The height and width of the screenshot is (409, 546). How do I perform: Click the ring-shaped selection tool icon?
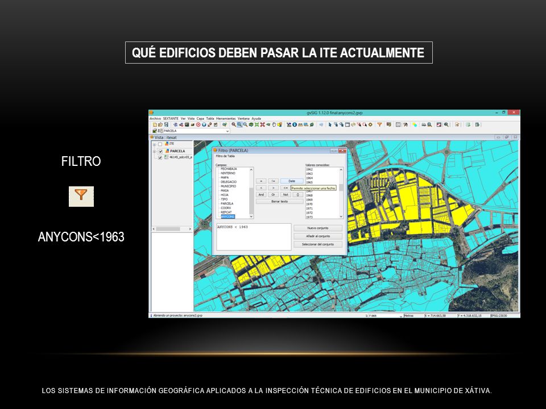pos(370,124)
